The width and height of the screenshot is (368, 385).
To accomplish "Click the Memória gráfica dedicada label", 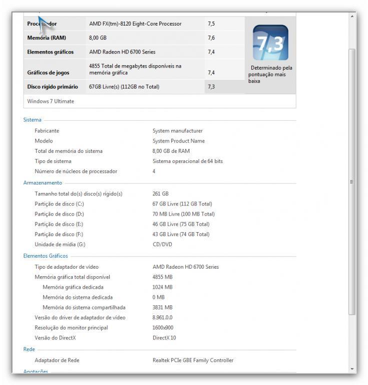I will [x=73, y=287].
